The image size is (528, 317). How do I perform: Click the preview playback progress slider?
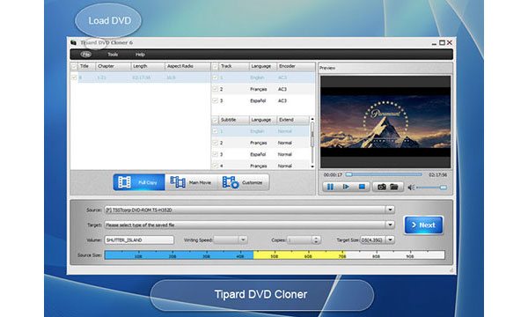pos(384,175)
